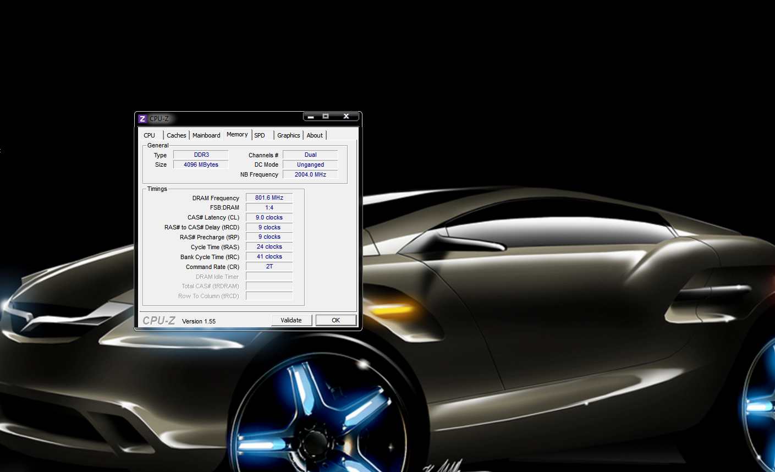Minimize the CPU-Z window
The image size is (775, 472).
pos(311,116)
